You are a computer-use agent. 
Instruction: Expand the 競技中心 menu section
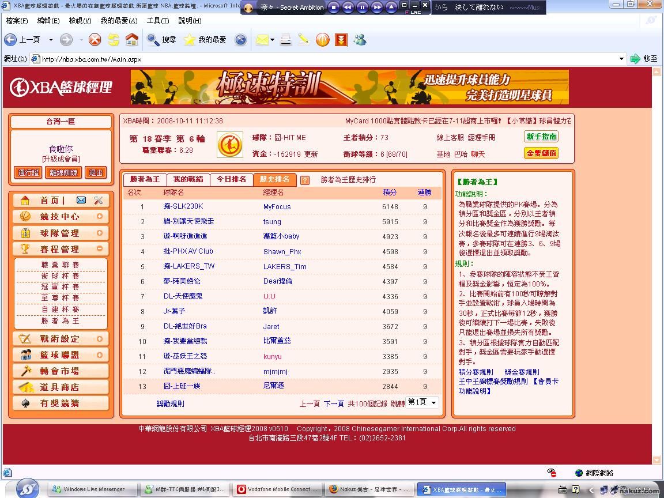[100, 217]
